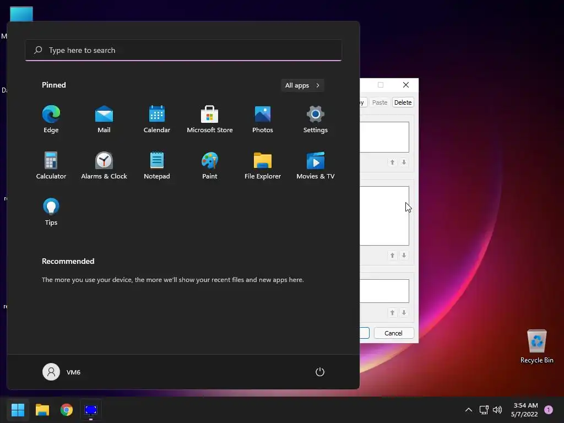The height and width of the screenshot is (423, 564).
Task: Launch Movies & TV
Action: pos(316,165)
